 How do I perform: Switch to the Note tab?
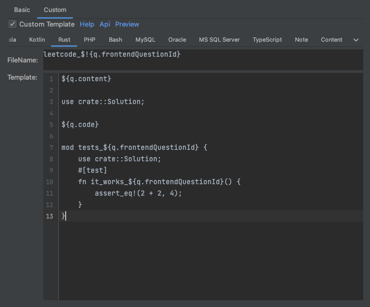(301, 40)
